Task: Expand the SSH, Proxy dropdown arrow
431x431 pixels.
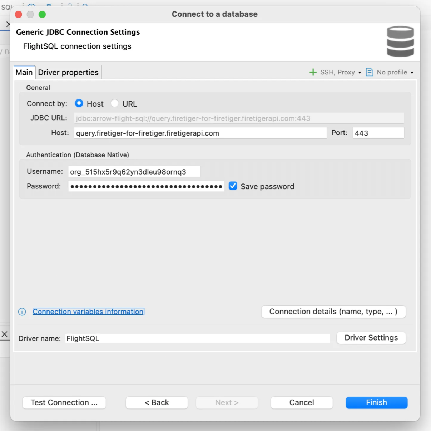Action: pyautogui.click(x=360, y=73)
